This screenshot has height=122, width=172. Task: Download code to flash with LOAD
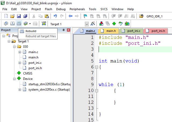44,23
